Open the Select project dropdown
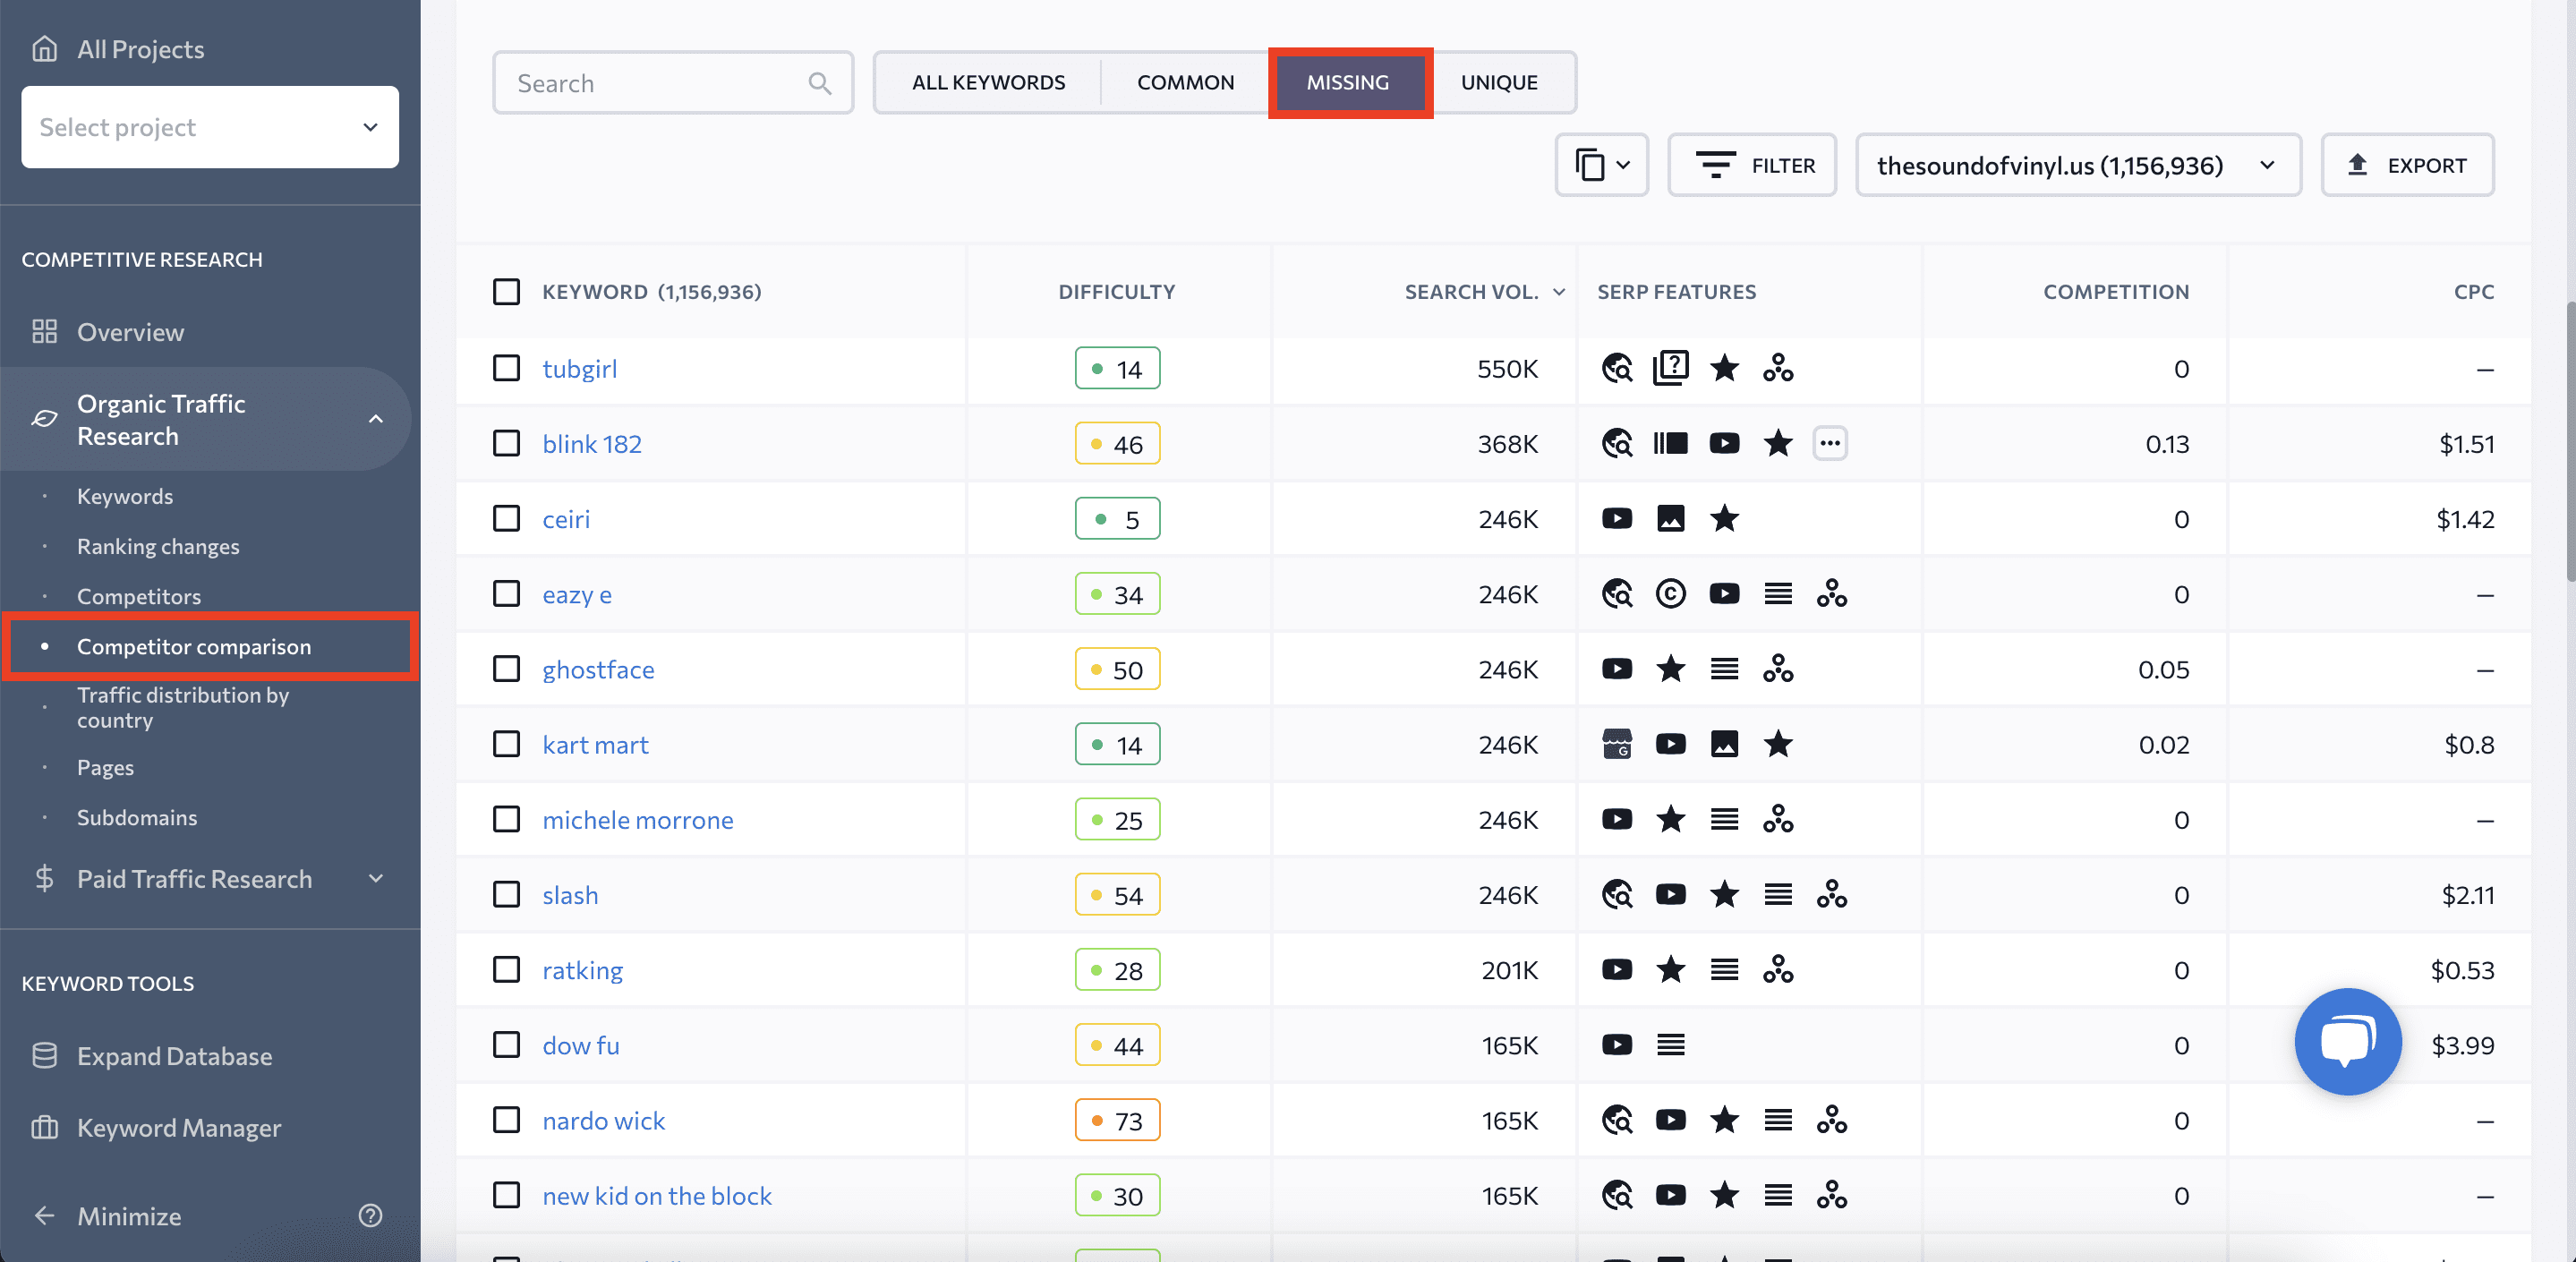The height and width of the screenshot is (1262, 2576). (209, 127)
